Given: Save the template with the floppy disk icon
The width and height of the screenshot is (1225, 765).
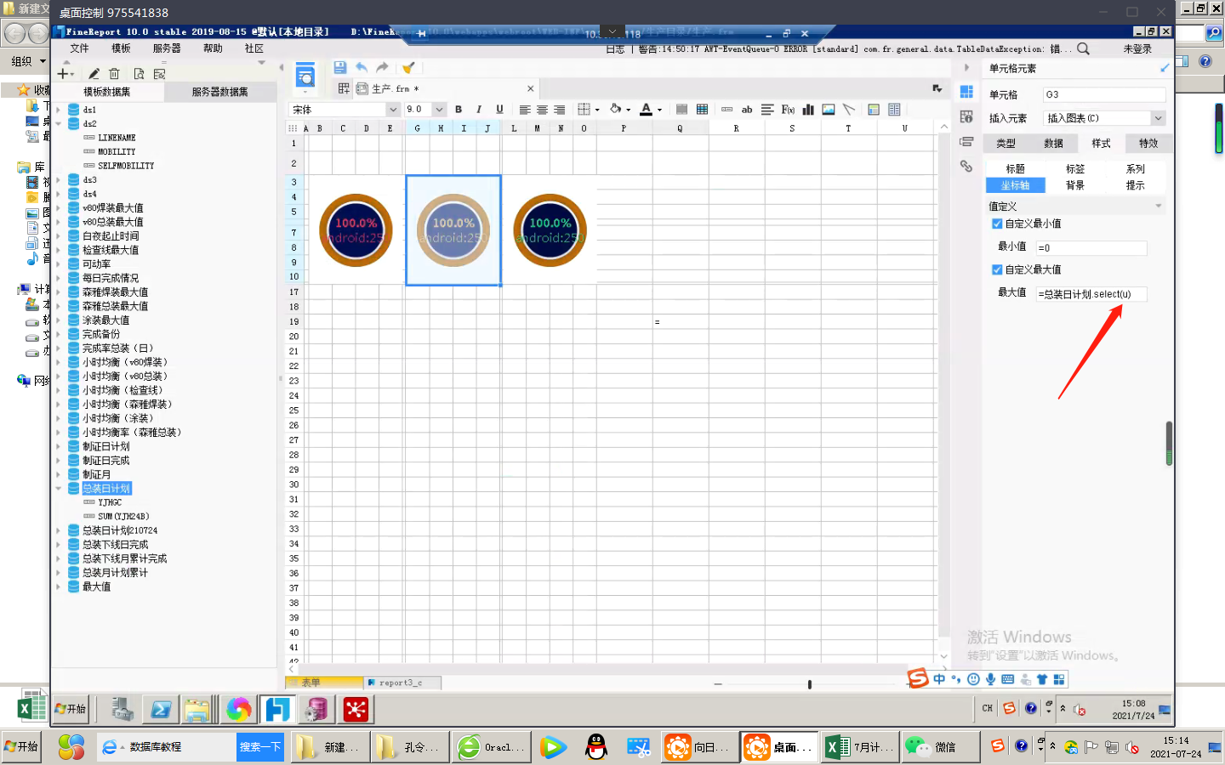Looking at the screenshot, I should pyautogui.click(x=339, y=67).
